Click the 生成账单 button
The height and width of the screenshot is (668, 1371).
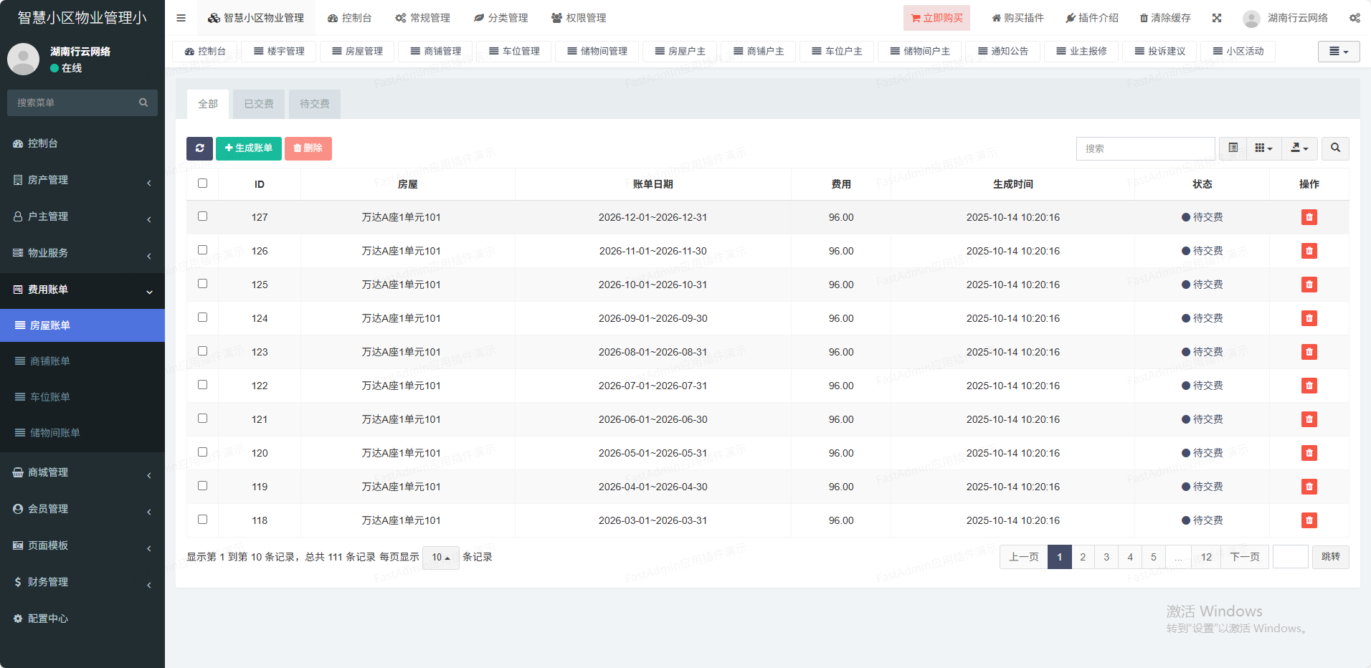tap(248, 148)
